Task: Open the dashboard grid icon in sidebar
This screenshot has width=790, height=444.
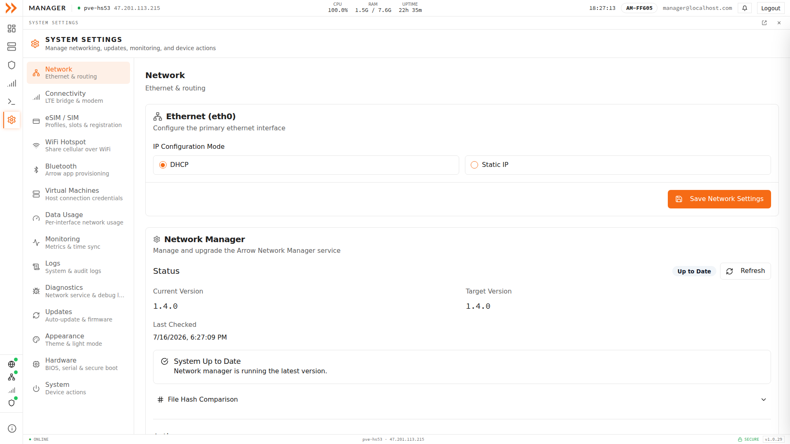Action: (x=12, y=28)
